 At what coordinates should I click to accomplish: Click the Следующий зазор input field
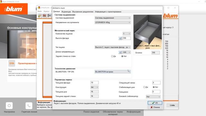[x=156, y=83]
